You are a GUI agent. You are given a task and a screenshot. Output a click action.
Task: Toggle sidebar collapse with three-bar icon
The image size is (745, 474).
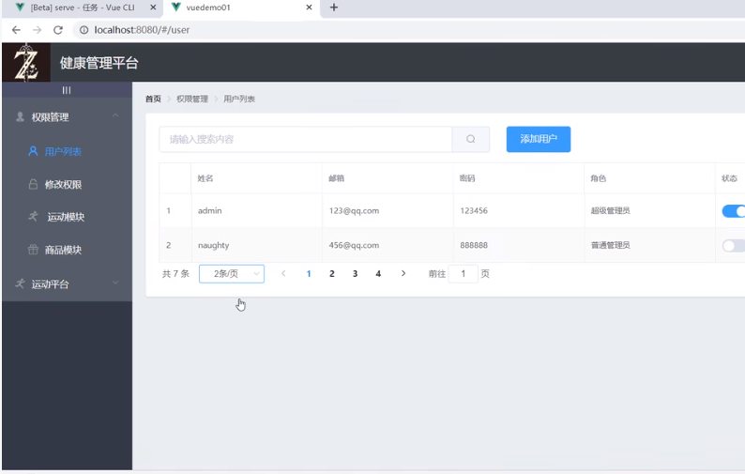[x=67, y=90]
